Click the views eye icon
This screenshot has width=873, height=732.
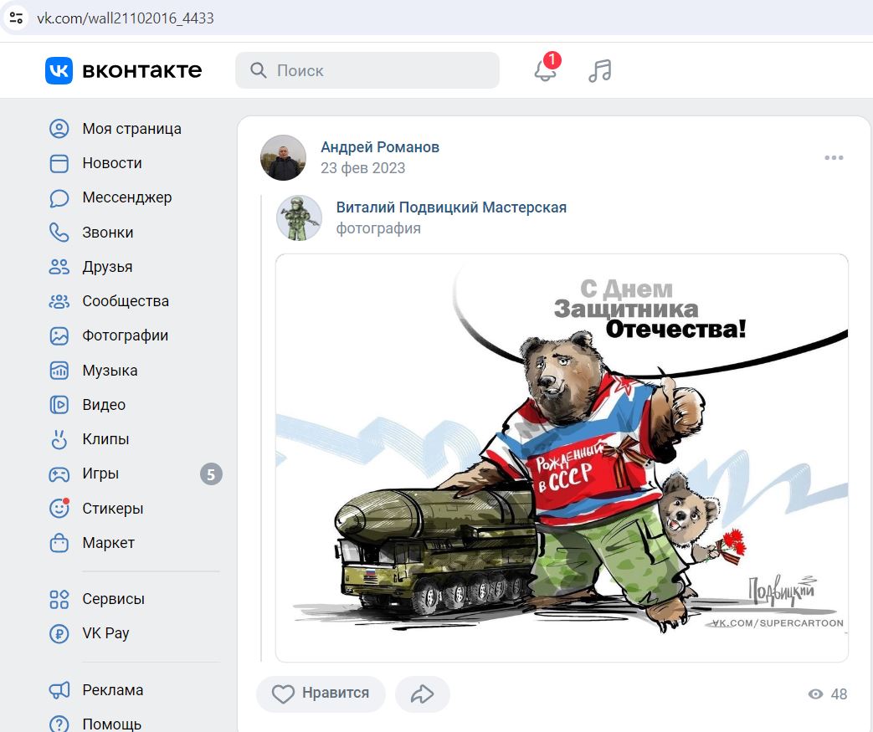pos(815,694)
